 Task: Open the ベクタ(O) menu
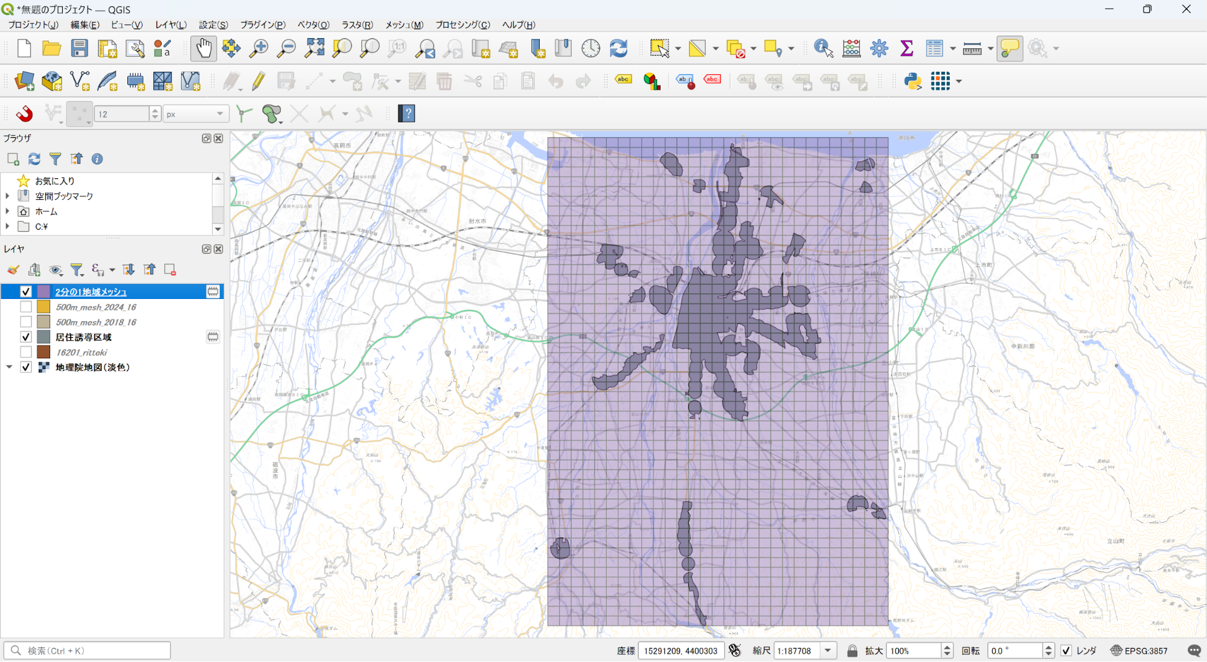pos(313,25)
